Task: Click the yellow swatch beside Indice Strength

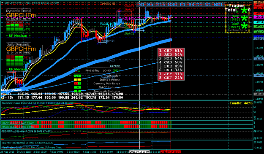Action: [77, 80]
